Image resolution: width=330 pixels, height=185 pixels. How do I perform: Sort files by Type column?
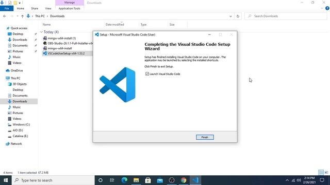point(143,25)
